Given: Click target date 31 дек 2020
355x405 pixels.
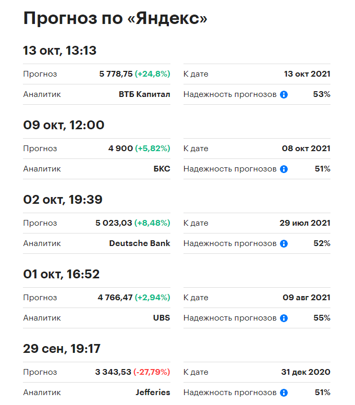Looking at the screenshot, I should click(306, 372).
